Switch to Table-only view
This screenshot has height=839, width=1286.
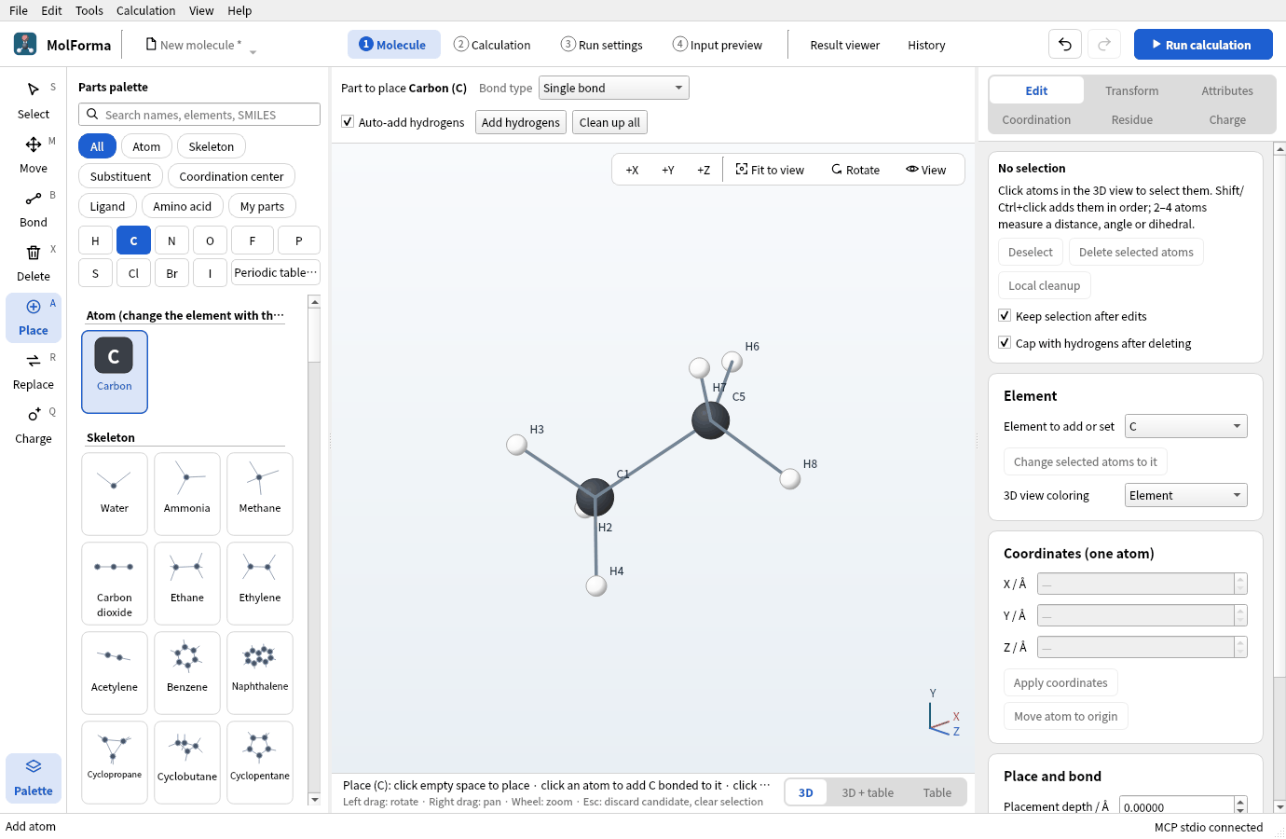[x=937, y=792]
